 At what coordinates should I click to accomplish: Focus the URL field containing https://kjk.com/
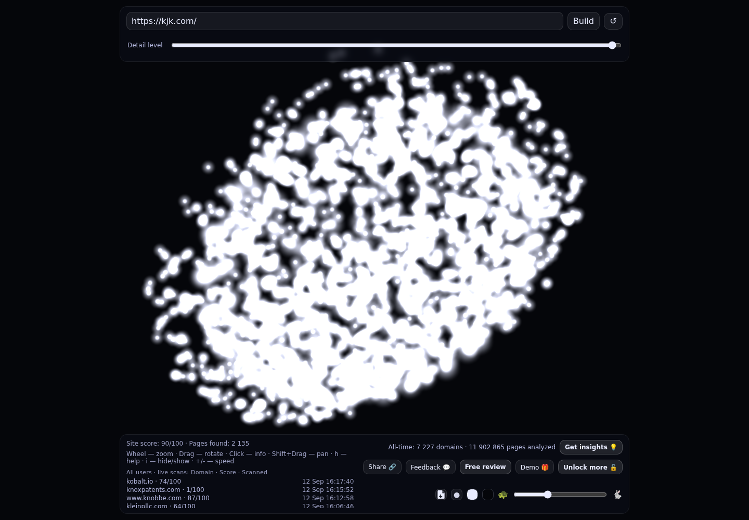tap(345, 21)
